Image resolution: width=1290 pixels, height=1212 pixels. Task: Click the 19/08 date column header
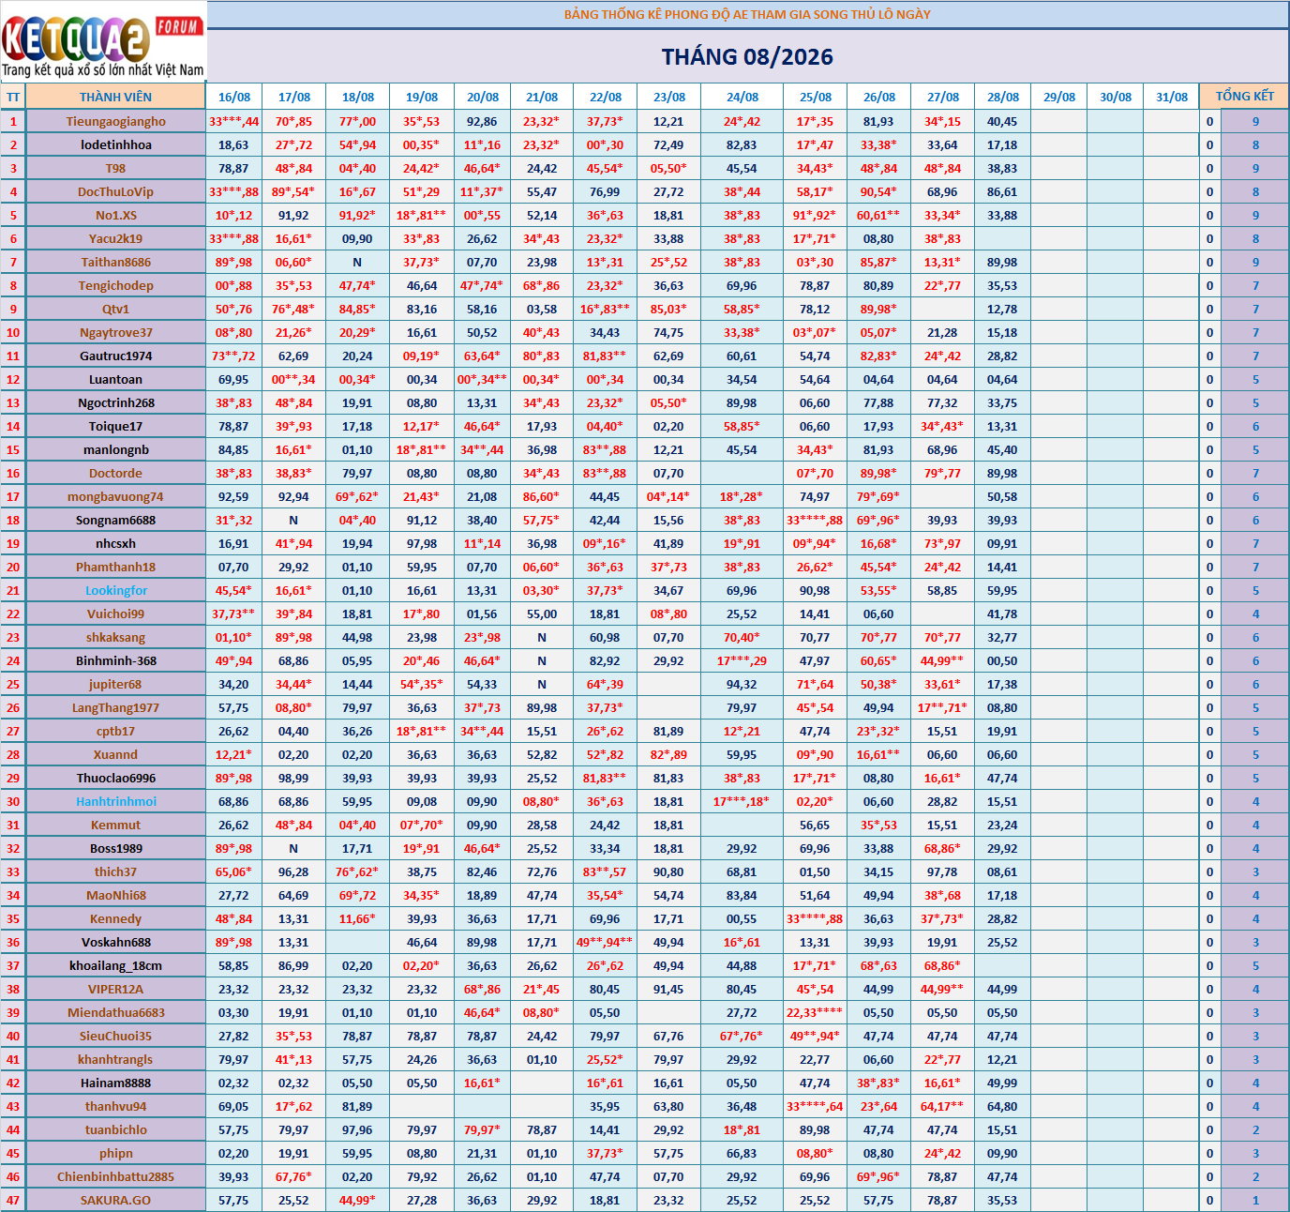(x=422, y=97)
